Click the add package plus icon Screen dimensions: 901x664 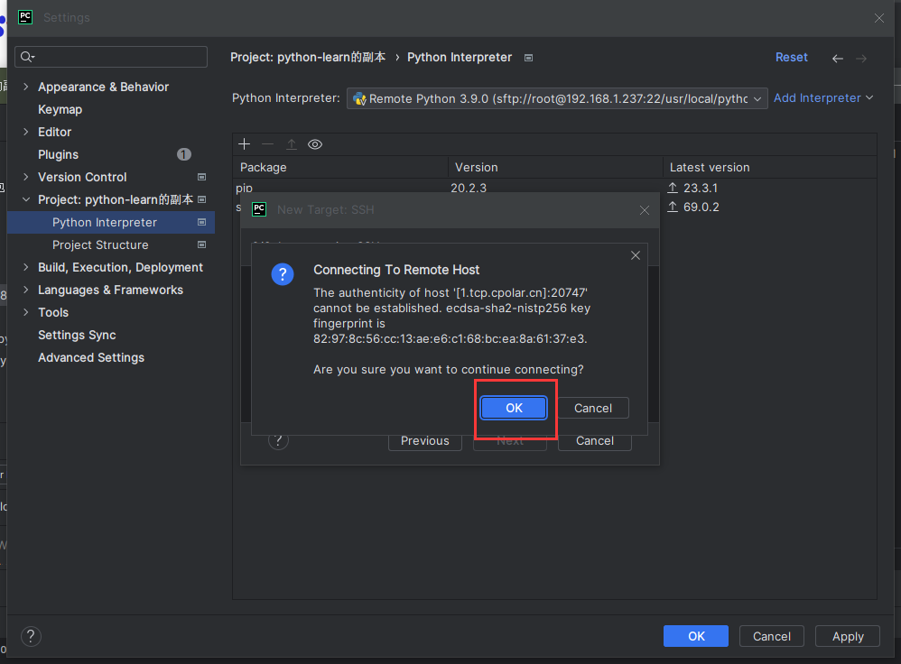[x=244, y=144]
